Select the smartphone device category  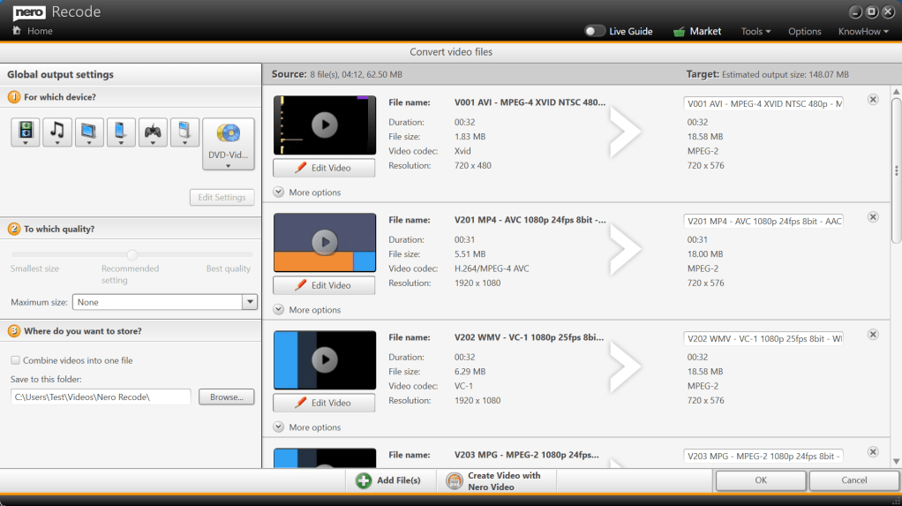point(121,132)
